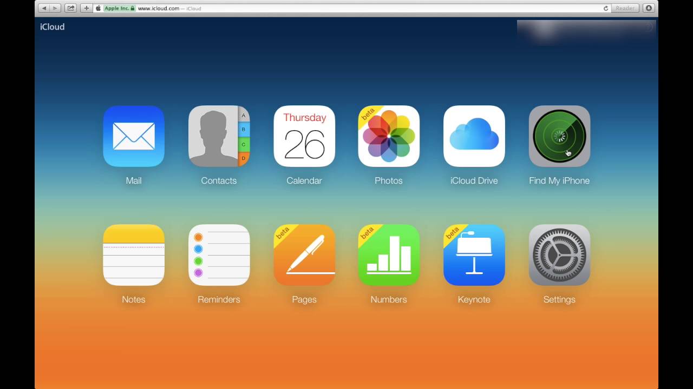
Task: Open the Reminders app icon
Action: [219, 255]
